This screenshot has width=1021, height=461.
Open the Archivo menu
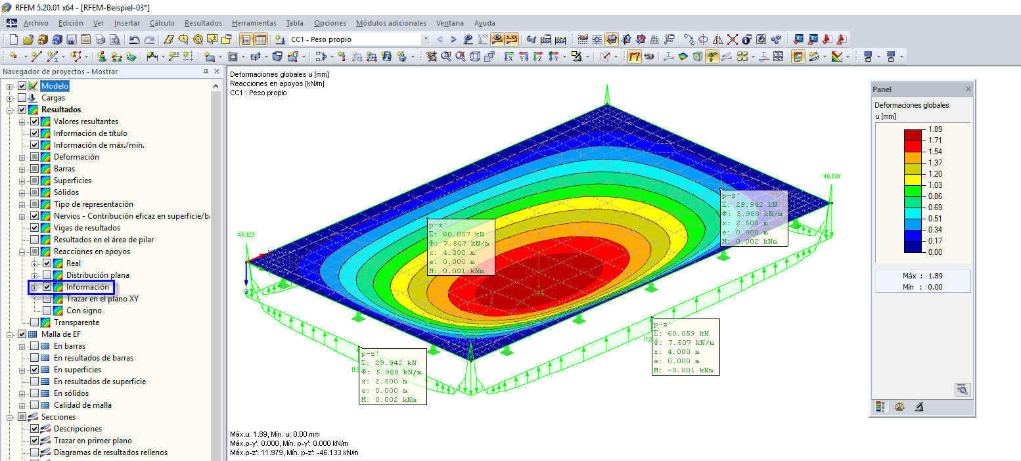(36, 23)
